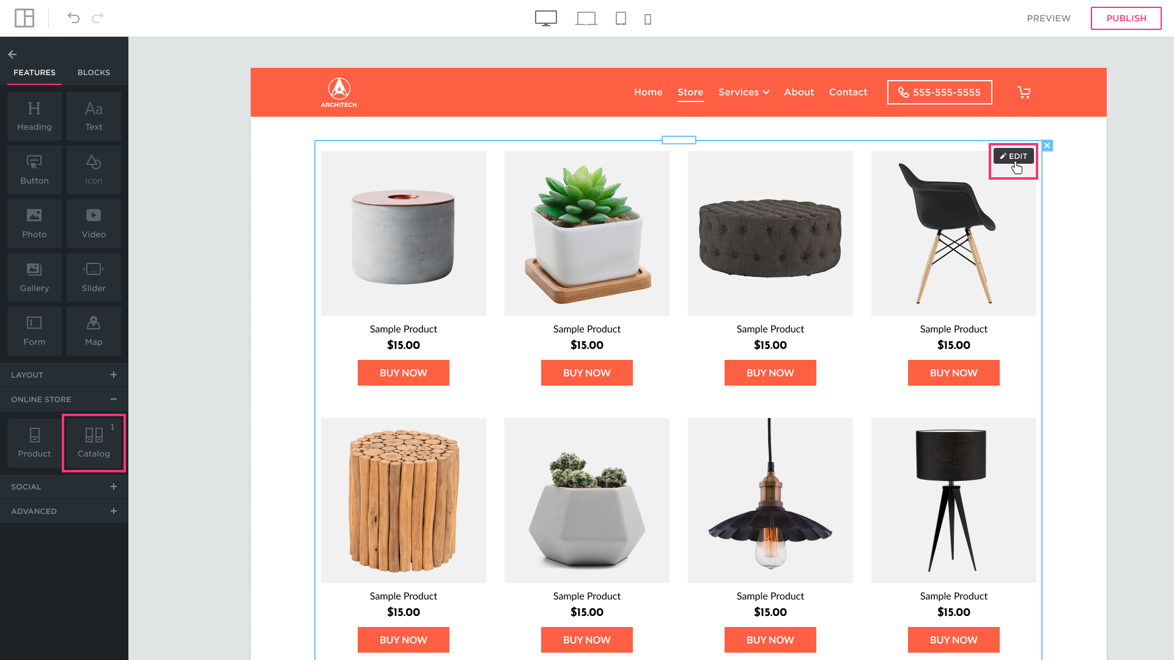The width and height of the screenshot is (1174, 660).
Task: Open the shopping cart icon
Action: pyautogui.click(x=1024, y=92)
